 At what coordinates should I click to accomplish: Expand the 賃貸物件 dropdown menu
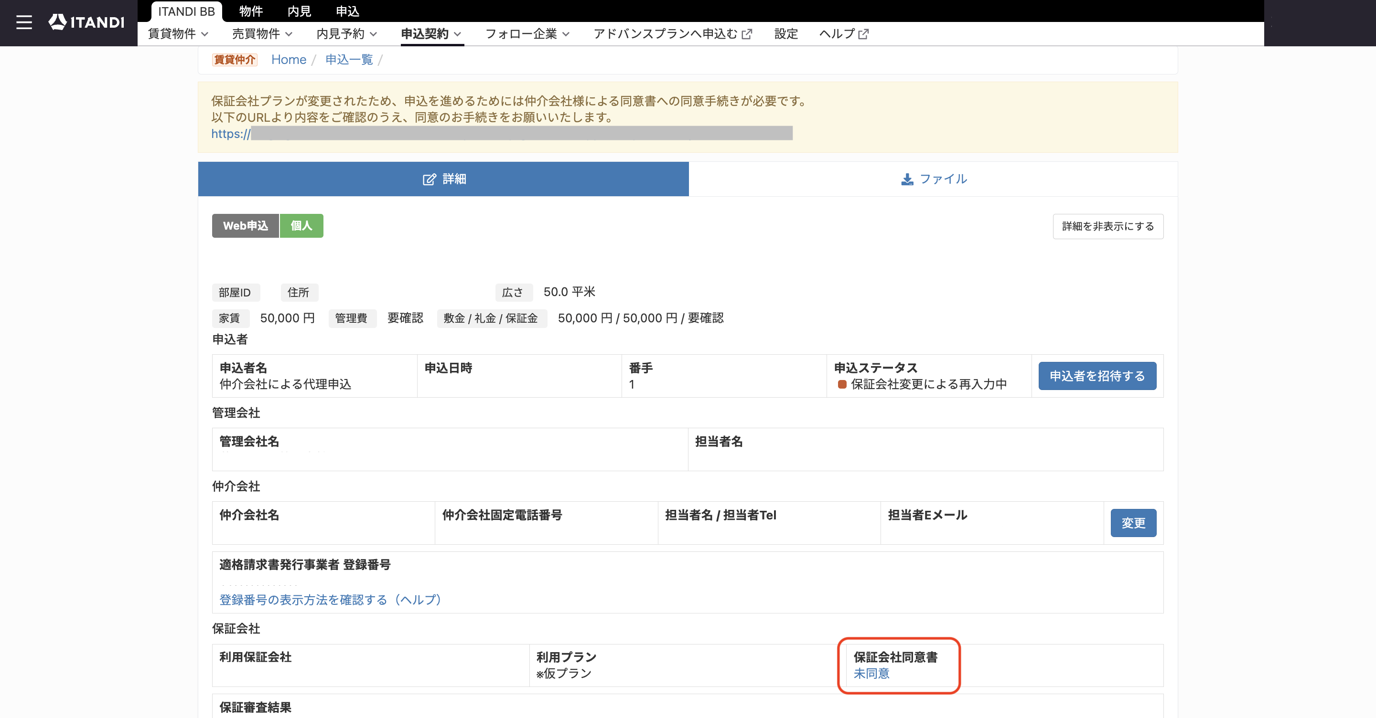pos(178,33)
